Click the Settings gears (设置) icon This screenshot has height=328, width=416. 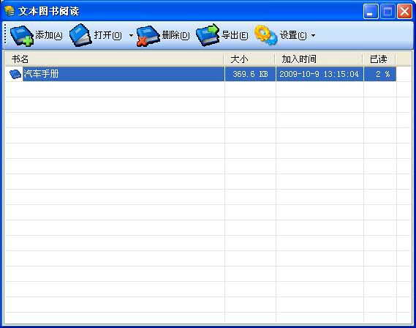point(266,35)
